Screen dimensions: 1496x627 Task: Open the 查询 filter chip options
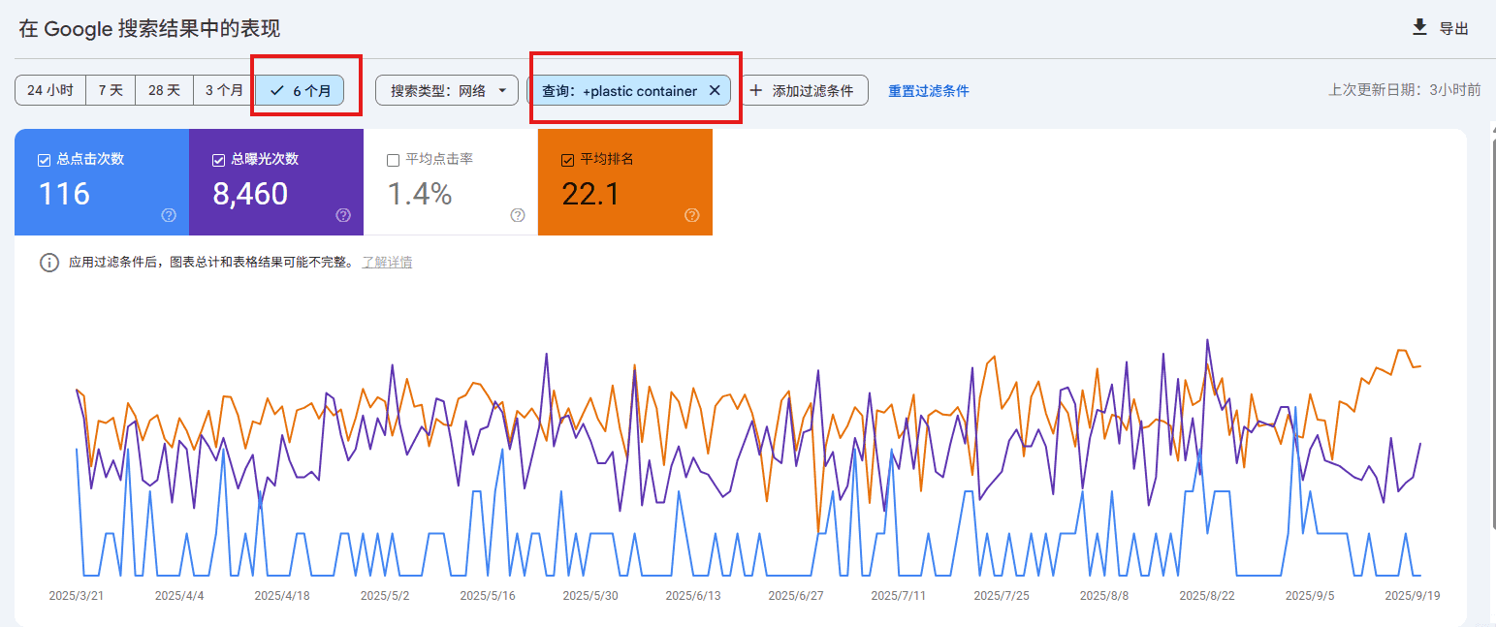[625, 89]
